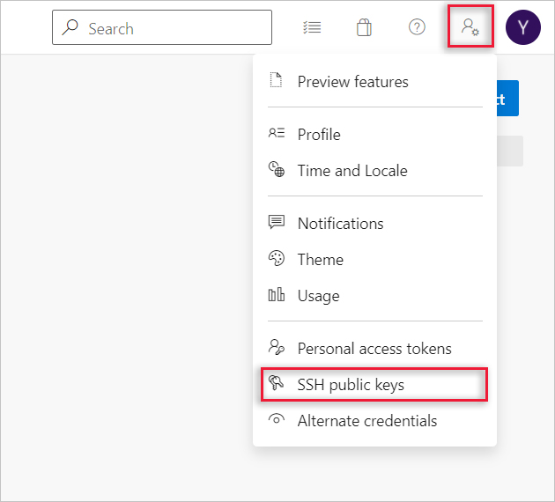Screen dimensions: 555x502
Task: Click the blue button behind the menu
Action: 508,99
